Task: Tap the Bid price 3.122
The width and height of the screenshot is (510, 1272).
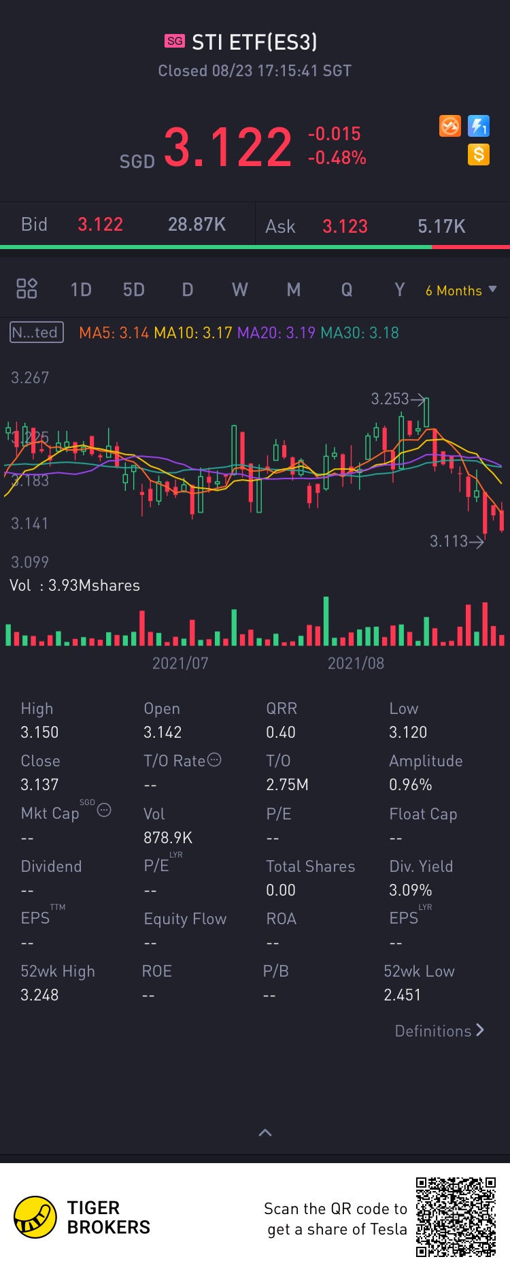Action: [x=100, y=225]
